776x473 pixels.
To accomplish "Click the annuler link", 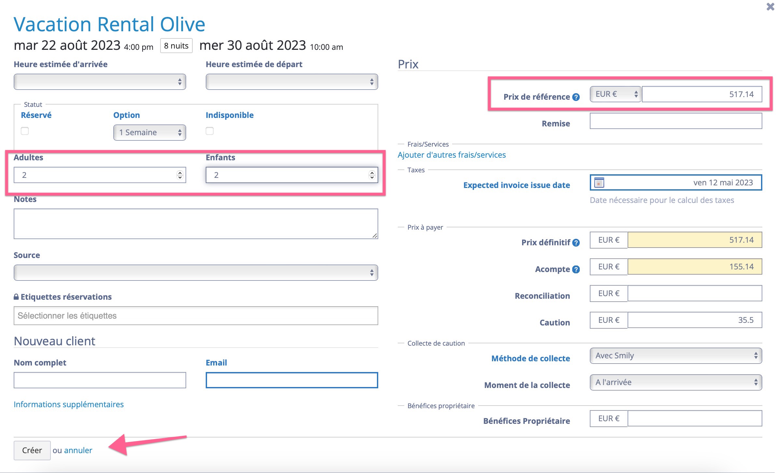I will tap(78, 450).
